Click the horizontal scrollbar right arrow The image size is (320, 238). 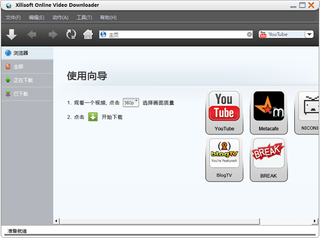pos(315,221)
